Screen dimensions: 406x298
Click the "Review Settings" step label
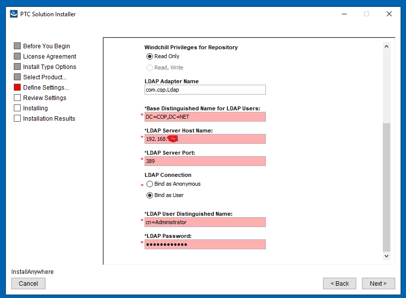pos(44,98)
